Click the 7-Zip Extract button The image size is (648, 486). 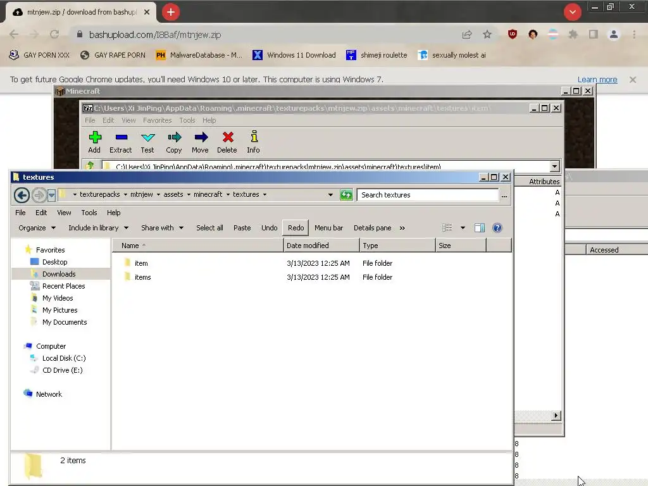tap(121, 142)
